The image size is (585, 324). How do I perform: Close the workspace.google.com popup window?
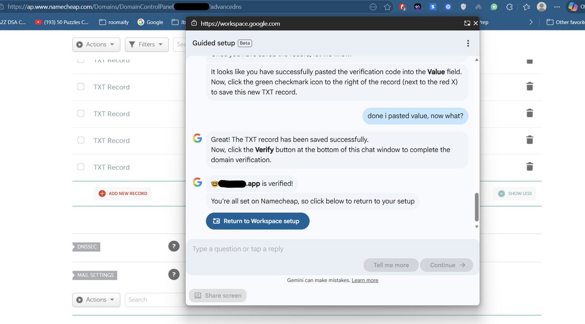click(476, 23)
